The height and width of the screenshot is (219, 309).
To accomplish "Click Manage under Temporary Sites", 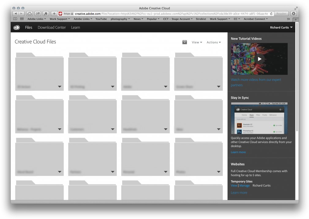I will (x=245, y=186).
